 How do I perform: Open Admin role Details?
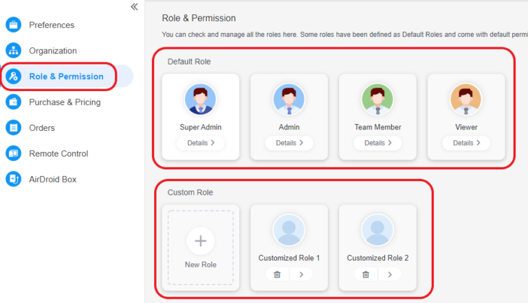pos(289,143)
